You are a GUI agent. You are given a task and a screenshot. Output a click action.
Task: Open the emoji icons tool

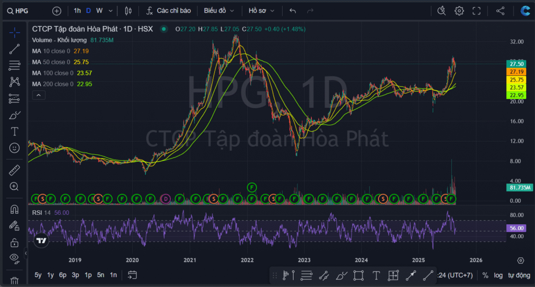[x=15, y=148]
